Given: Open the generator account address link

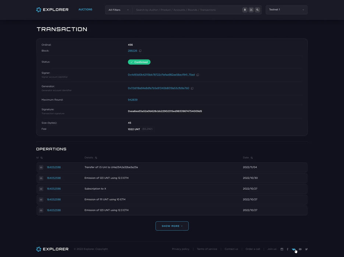Looking at the screenshot, I should pyautogui.click(x=159, y=88).
